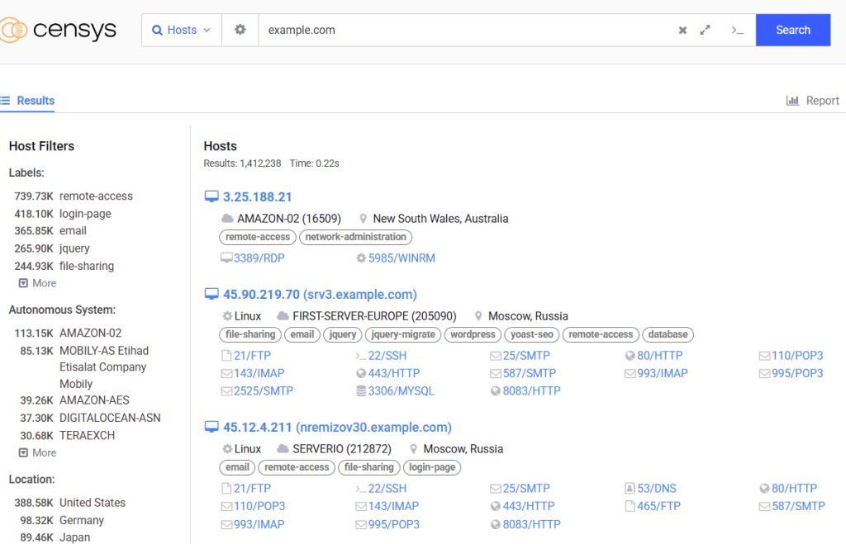Expand the search box with arrows icon
The height and width of the screenshot is (544, 846).
point(706,31)
